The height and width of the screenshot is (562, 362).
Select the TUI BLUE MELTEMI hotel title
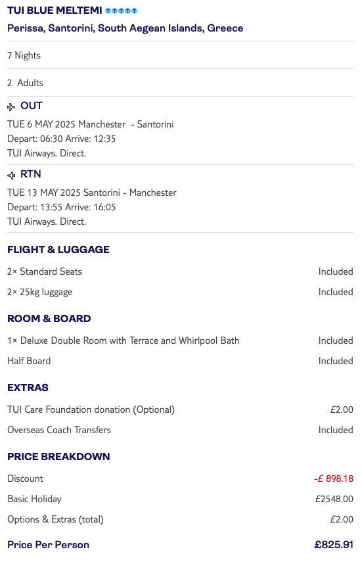[x=55, y=11]
